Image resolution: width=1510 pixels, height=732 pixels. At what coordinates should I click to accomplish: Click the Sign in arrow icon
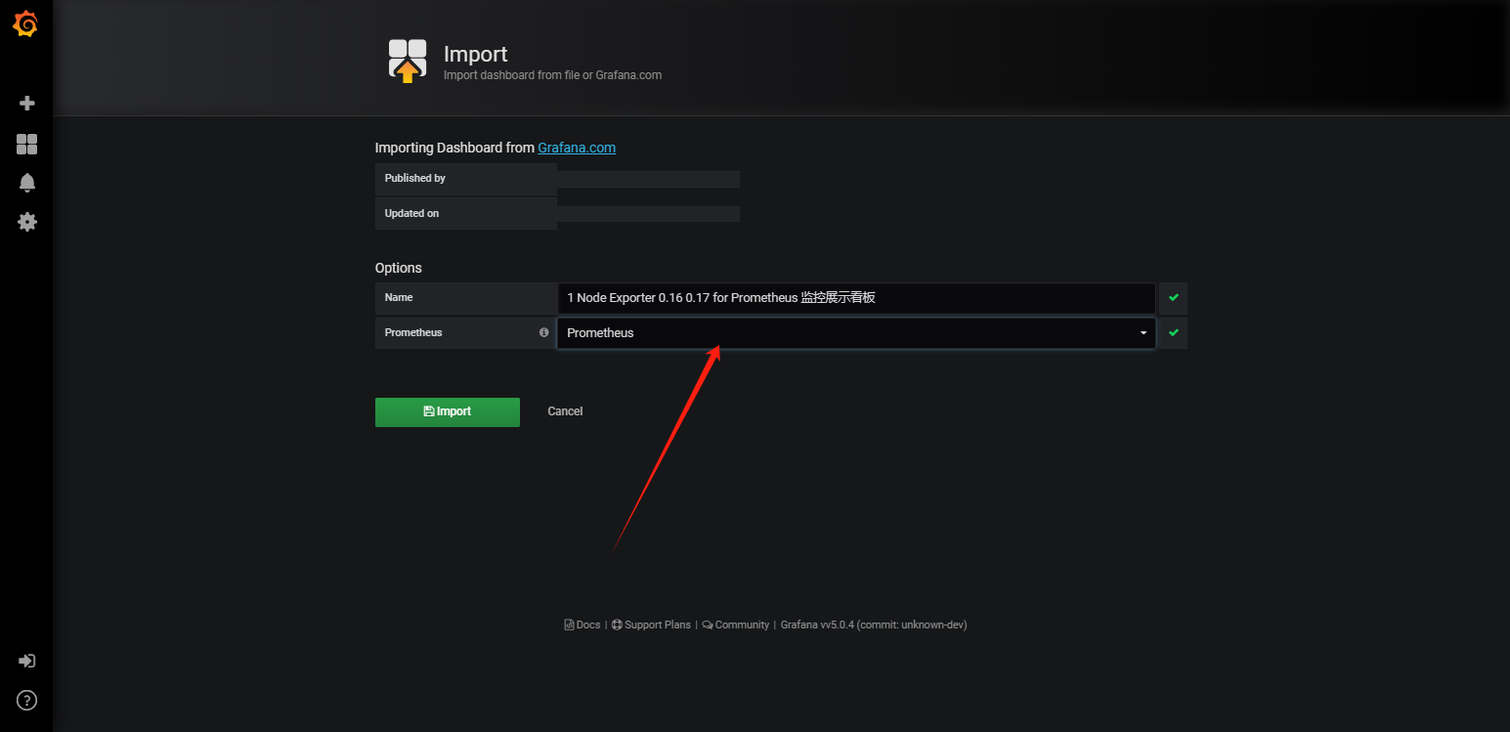pos(27,661)
